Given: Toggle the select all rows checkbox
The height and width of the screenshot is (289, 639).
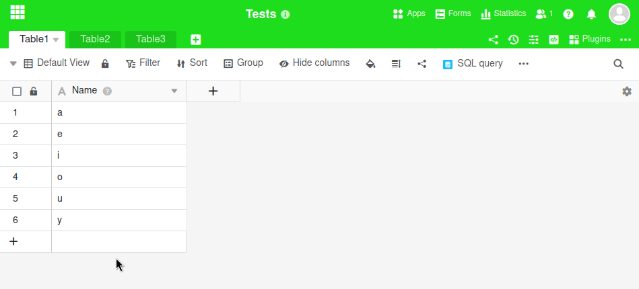Looking at the screenshot, I should [17, 91].
